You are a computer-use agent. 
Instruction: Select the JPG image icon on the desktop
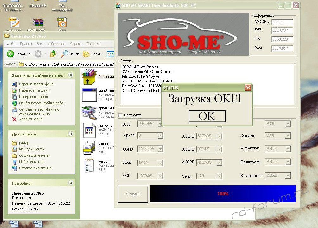coord(62,23)
